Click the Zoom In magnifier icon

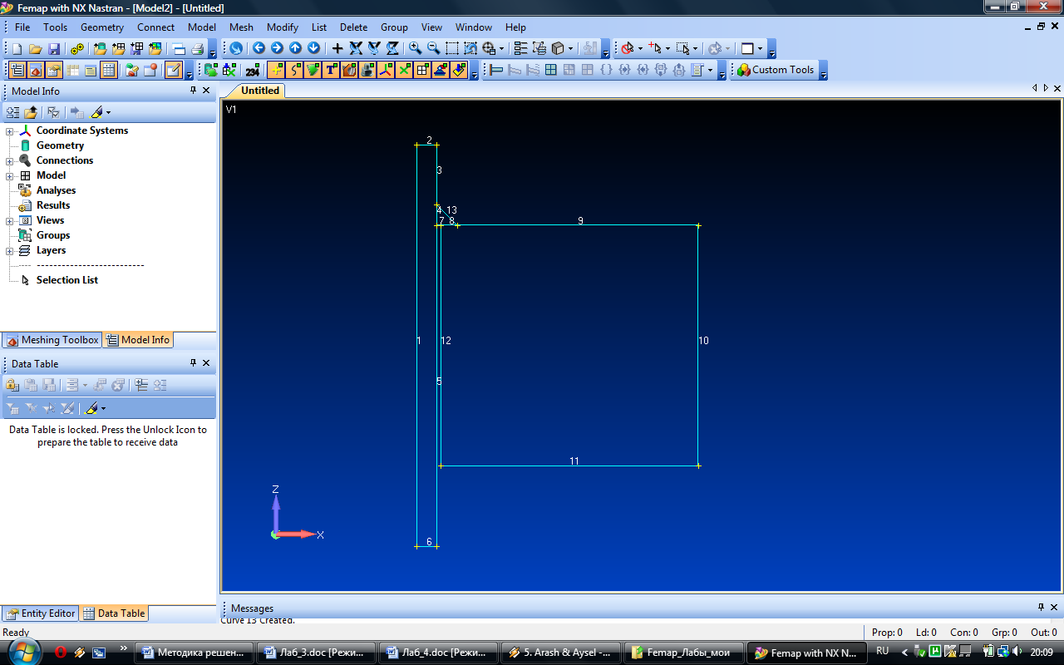point(415,49)
